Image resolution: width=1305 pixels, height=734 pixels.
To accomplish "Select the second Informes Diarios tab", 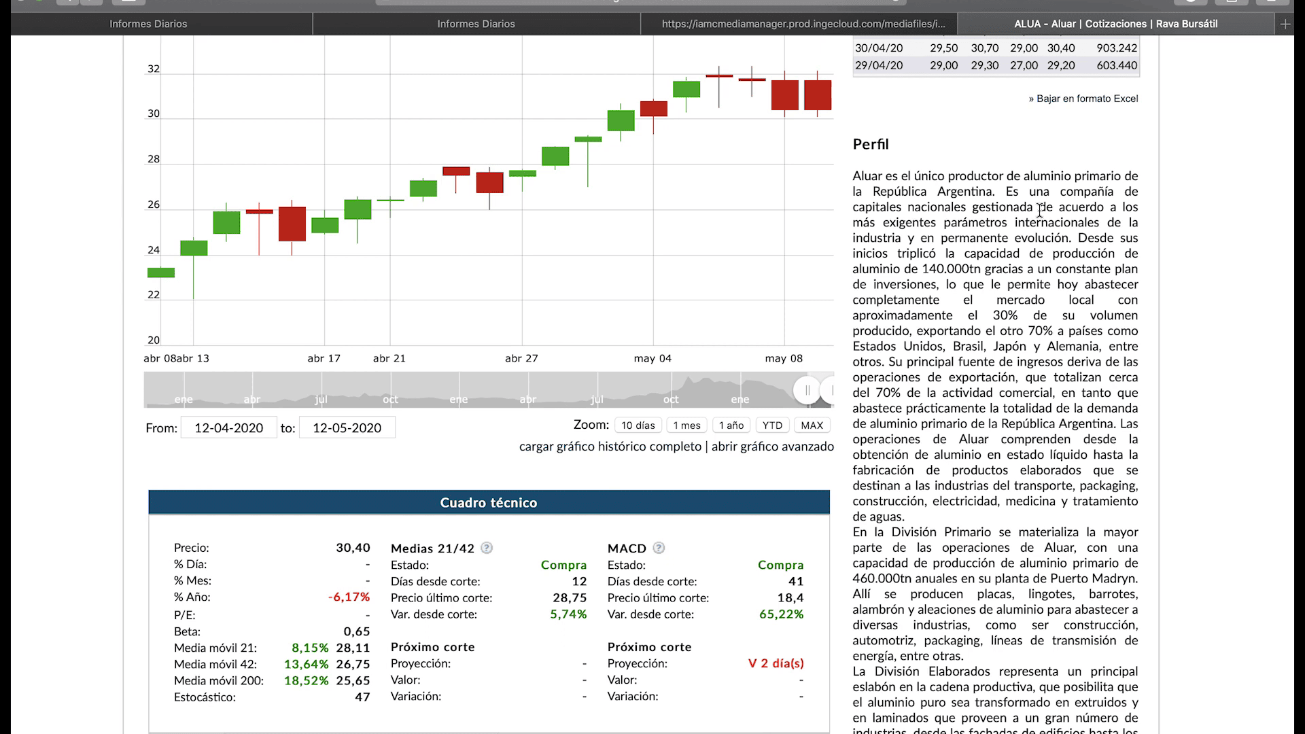I will coord(476,24).
